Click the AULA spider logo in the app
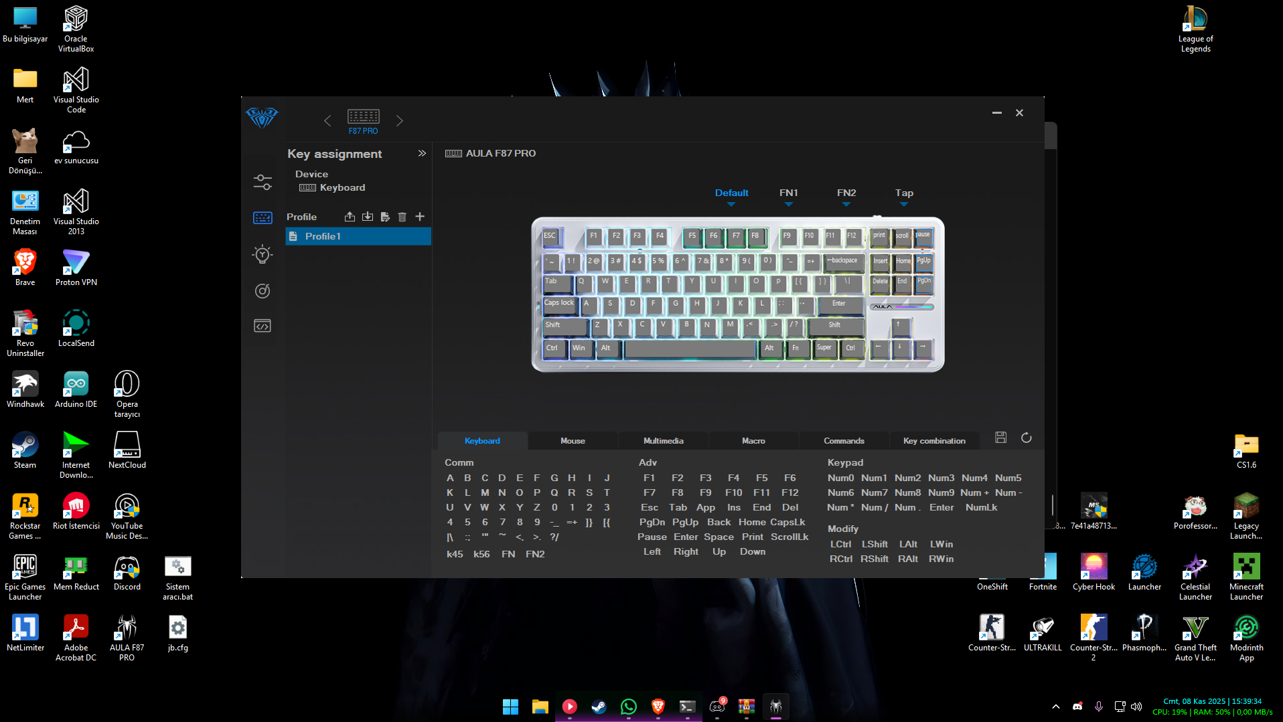The image size is (1283, 722). click(x=262, y=118)
